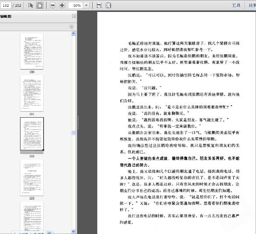Click thumbnail scrollbar down arrow

pos(73,231)
